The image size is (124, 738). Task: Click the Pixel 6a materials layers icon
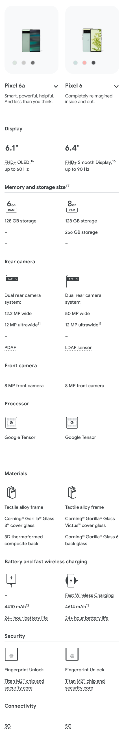pyautogui.click(x=11, y=493)
